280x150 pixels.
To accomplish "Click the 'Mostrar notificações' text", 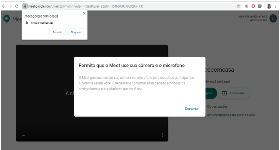I will click(42, 22).
